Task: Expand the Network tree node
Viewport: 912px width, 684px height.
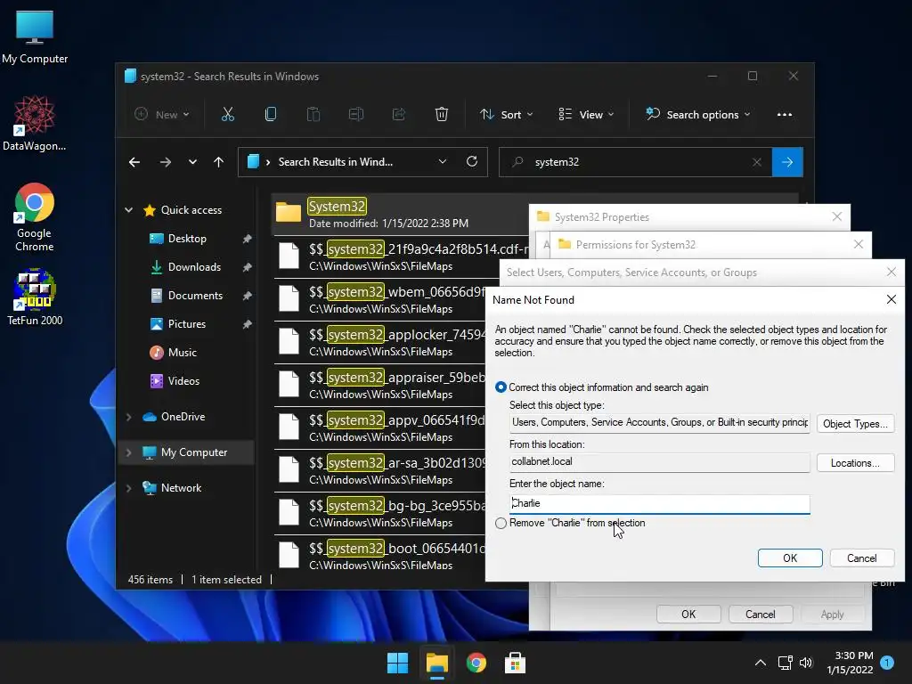Action: (129, 488)
